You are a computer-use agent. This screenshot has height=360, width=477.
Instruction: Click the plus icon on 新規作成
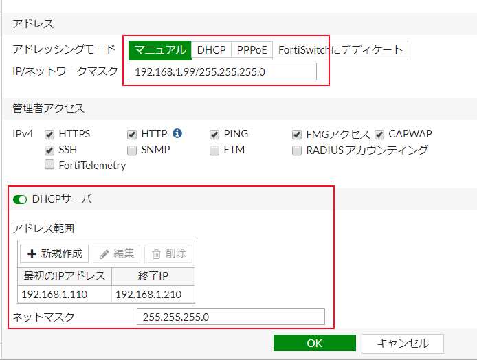(x=32, y=254)
